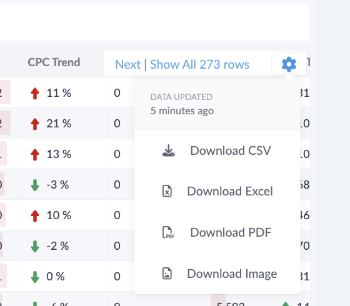This screenshot has width=350, height=306.
Task: Click Show All 273 rows link
Action: coord(199,64)
